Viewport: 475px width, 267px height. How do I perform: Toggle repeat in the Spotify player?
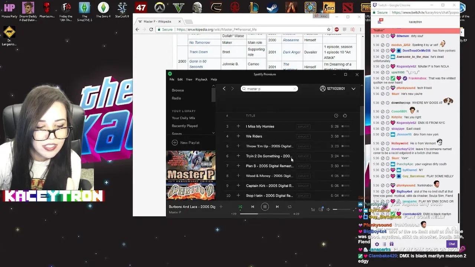pos(289,207)
